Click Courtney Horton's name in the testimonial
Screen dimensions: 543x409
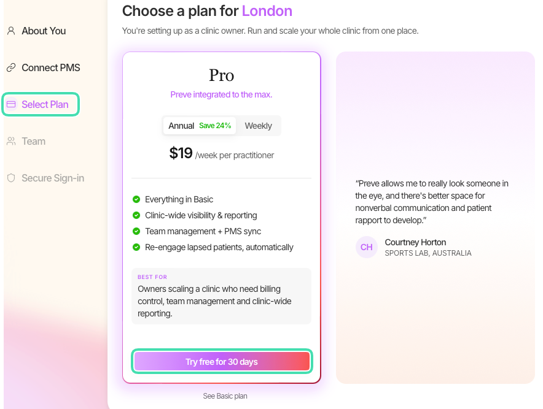click(x=415, y=242)
